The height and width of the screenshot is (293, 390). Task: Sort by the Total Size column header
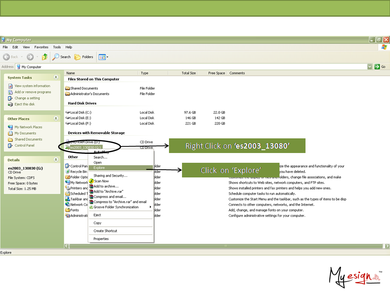(x=188, y=73)
